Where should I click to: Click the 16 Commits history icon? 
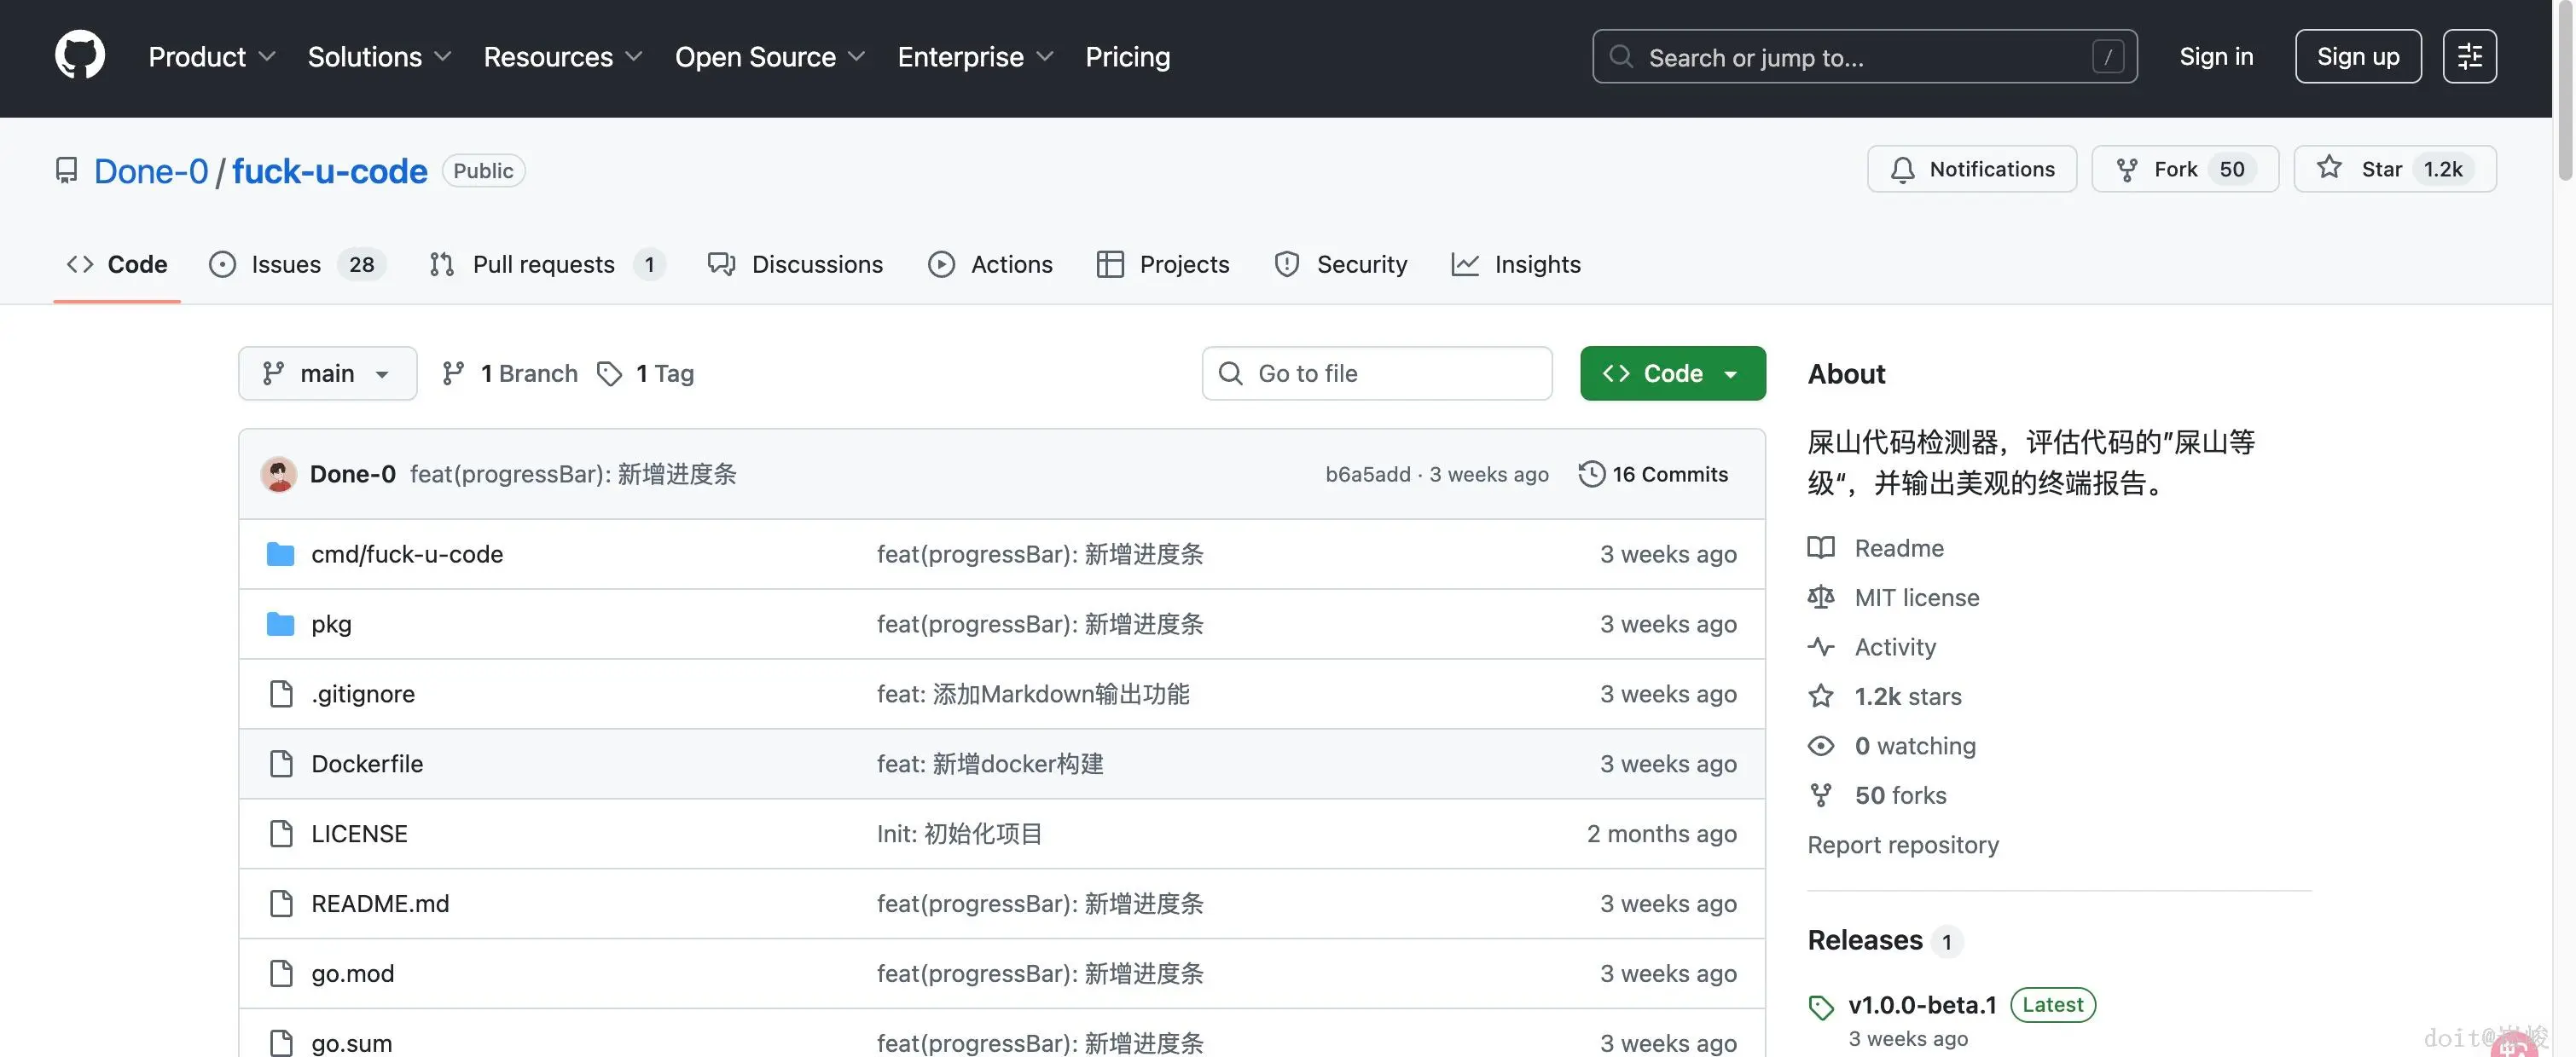point(1591,474)
